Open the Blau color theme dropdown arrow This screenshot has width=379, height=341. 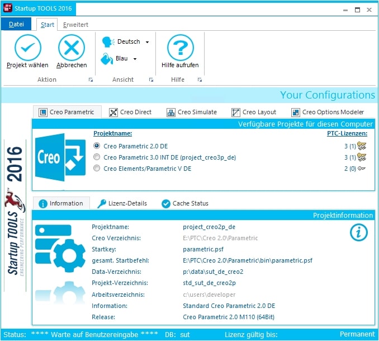(x=135, y=59)
